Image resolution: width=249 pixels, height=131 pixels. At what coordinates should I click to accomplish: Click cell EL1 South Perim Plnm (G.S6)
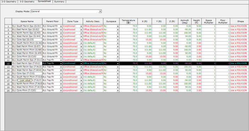[x=27, y=43]
